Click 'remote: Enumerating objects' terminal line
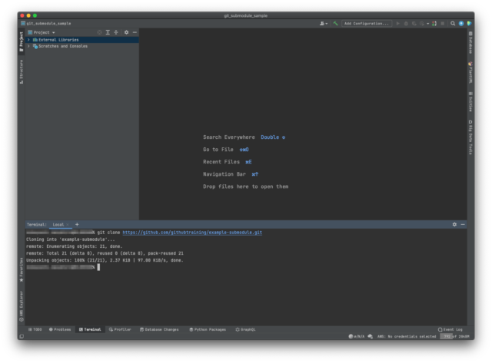Viewport: 492px width, 363px height. click(x=74, y=246)
